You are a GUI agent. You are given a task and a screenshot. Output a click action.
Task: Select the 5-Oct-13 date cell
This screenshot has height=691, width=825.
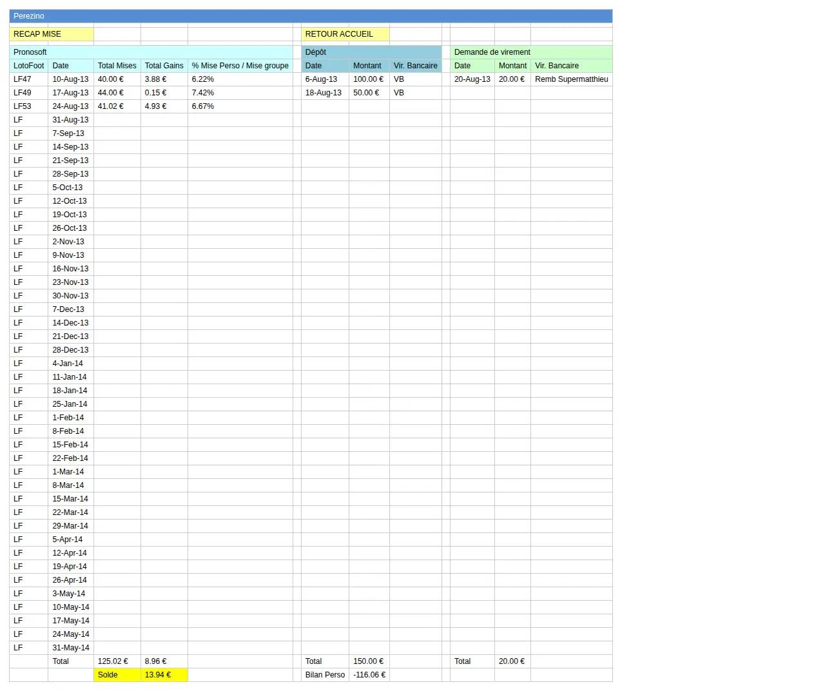point(71,188)
